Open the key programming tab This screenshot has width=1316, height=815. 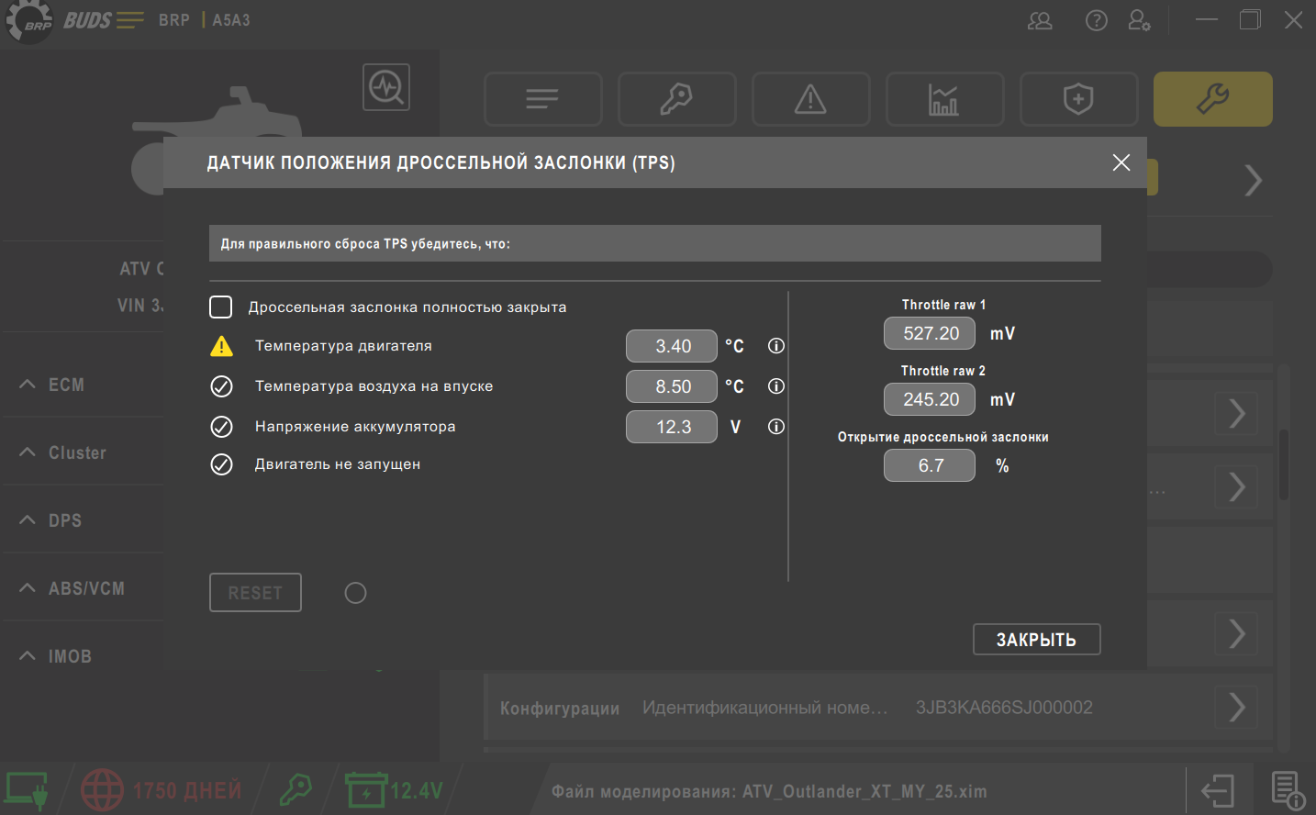[676, 99]
